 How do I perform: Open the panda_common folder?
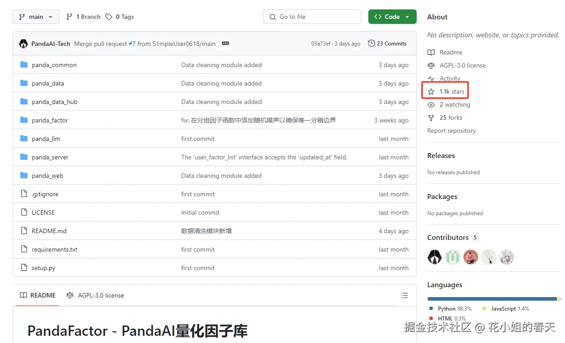click(x=54, y=65)
